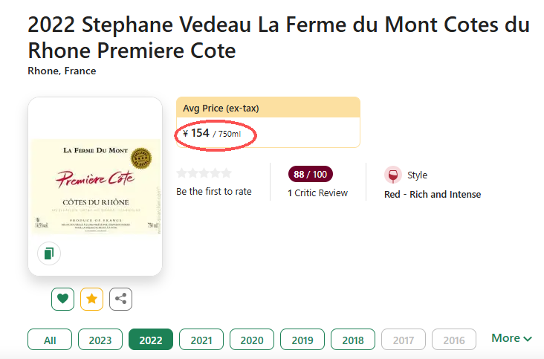This screenshot has width=544, height=359.
Task: Click the 88 / 100 score badge
Action: pyautogui.click(x=310, y=175)
